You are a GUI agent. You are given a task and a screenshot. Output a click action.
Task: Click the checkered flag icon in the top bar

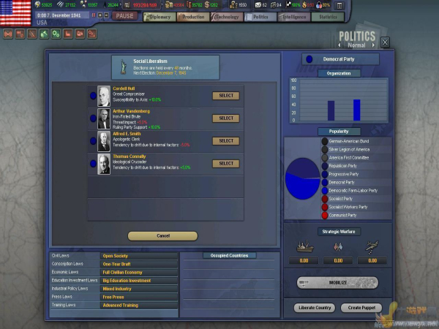(x=288, y=5)
